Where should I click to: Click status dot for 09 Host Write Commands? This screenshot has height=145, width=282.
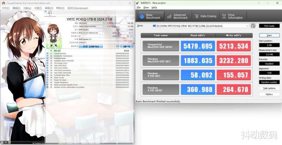(47, 73)
